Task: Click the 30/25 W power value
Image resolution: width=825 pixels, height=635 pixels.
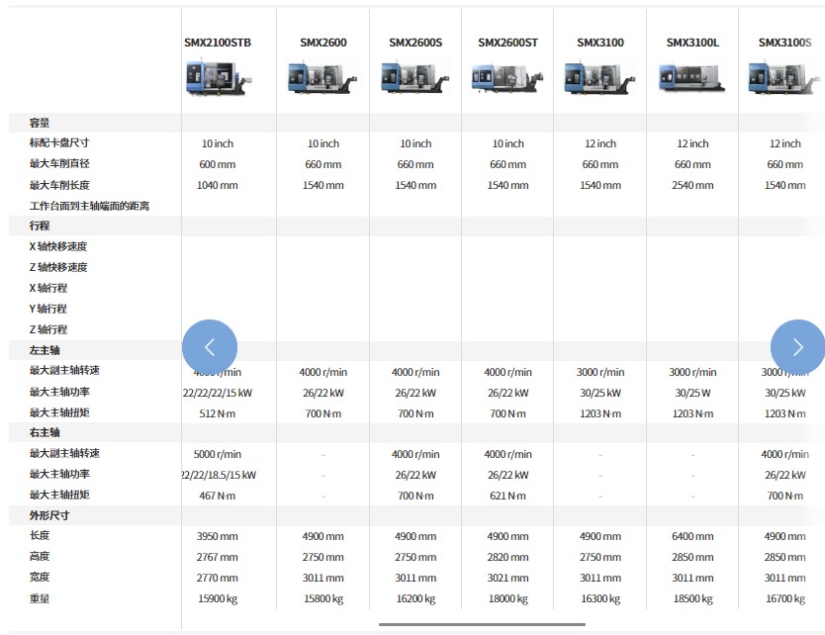Action: (x=692, y=393)
